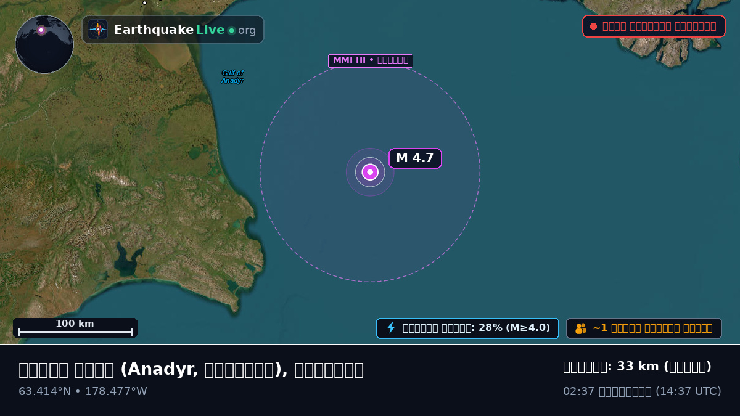Viewport: 740px width, 416px height.
Task: Click the red live status dot
Action: [x=593, y=26]
